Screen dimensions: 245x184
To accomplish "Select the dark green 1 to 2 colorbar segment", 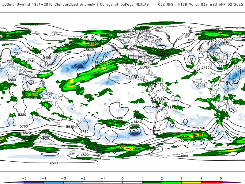I will [x=152, y=182].
